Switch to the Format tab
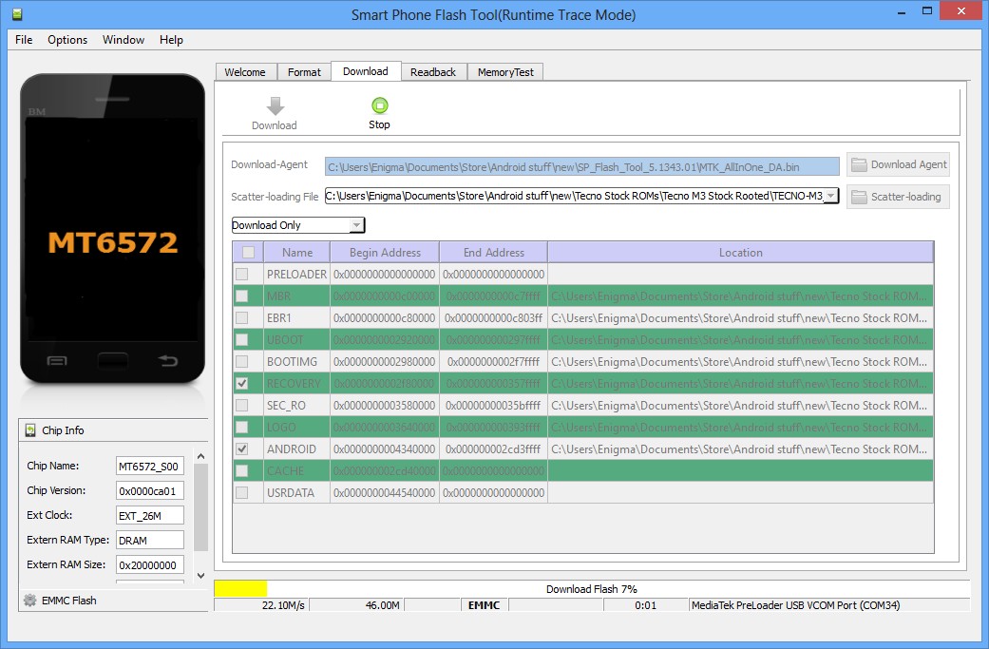 click(303, 71)
